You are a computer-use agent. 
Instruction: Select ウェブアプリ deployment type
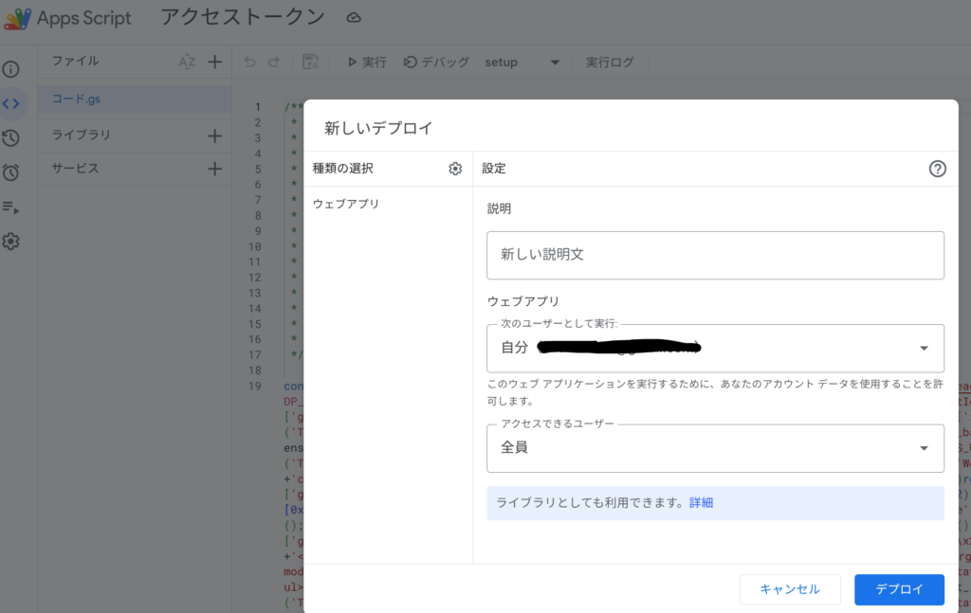tap(346, 204)
